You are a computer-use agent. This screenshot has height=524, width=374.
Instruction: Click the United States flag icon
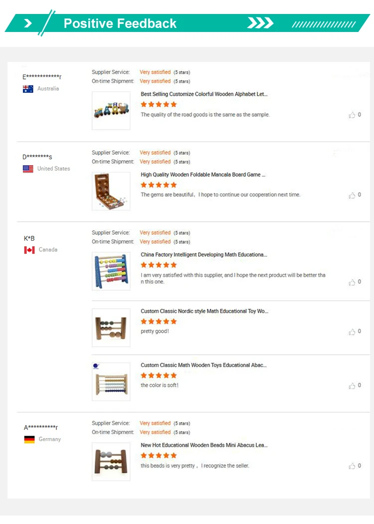pyautogui.click(x=28, y=169)
